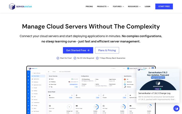Select Cronjobs in dashboard sidebar
This screenshot has width=182, height=114.
35,94
